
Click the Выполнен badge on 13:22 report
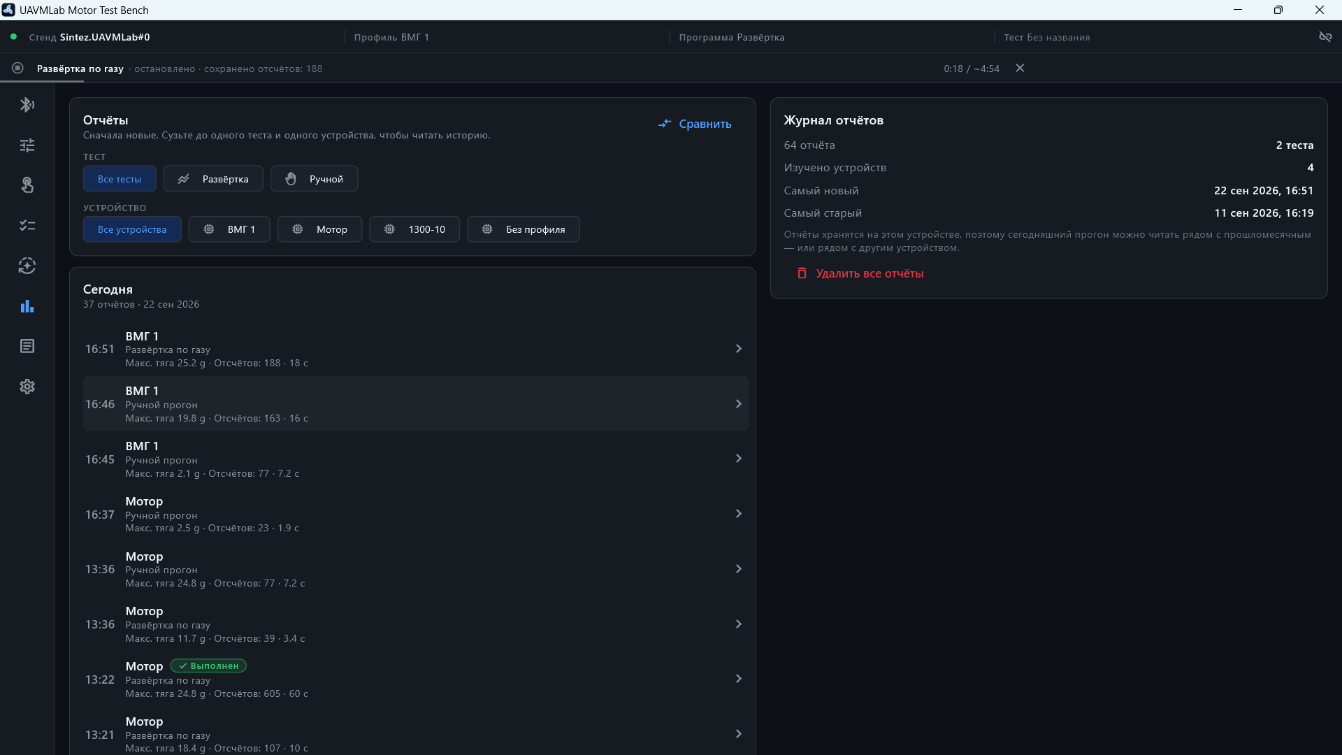click(x=208, y=666)
